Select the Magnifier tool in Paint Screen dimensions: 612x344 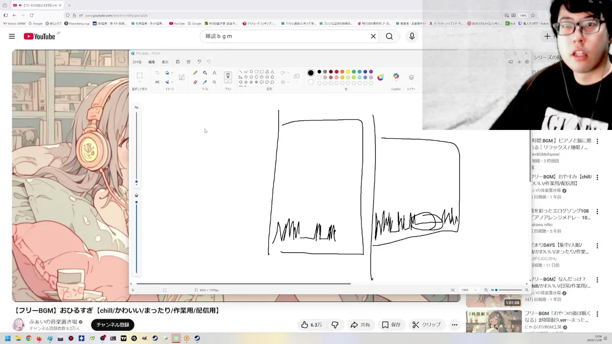pos(214,82)
